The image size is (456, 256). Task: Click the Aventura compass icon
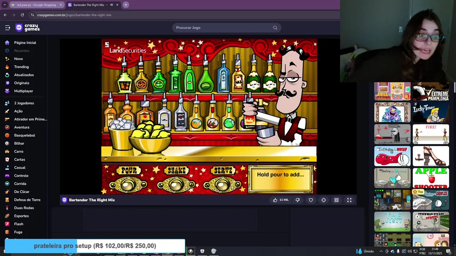[7, 127]
